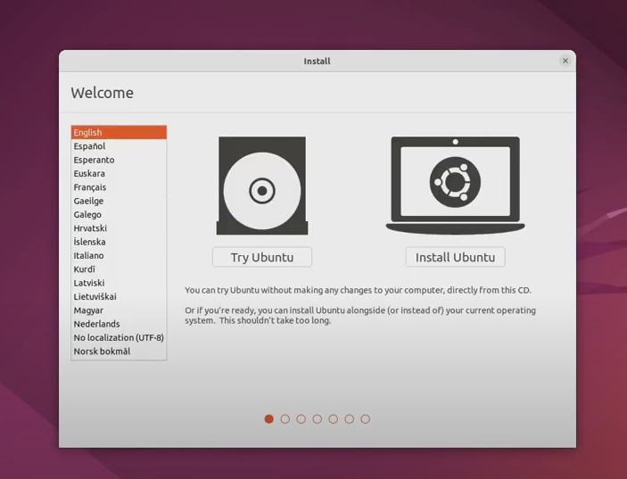This screenshot has height=479, width=627.
Task: Choose Magyar from the language list
Action: coord(119,310)
